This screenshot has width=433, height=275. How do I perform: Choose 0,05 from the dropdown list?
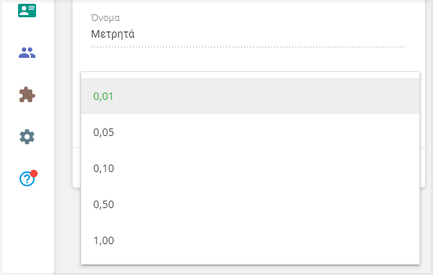coord(250,132)
